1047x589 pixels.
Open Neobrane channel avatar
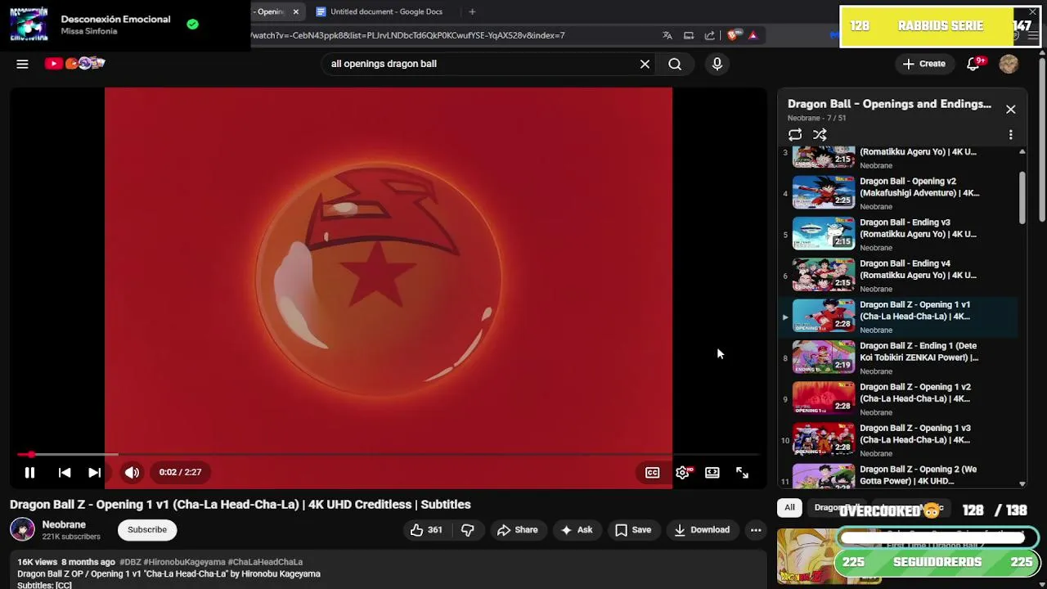22,529
